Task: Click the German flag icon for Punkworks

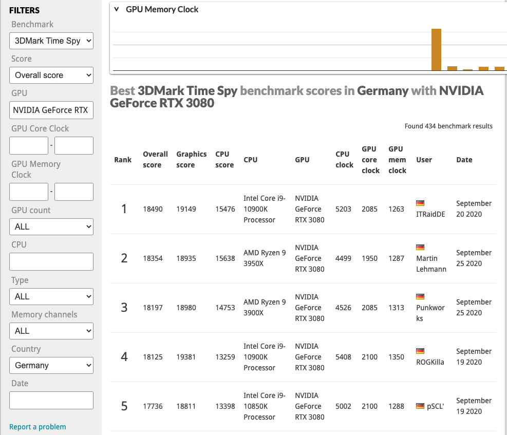Action: pyautogui.click(x=420, y=297)
